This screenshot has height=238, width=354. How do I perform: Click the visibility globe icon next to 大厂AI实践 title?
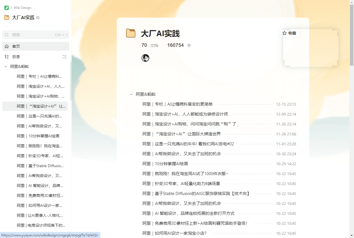point(38,17)
